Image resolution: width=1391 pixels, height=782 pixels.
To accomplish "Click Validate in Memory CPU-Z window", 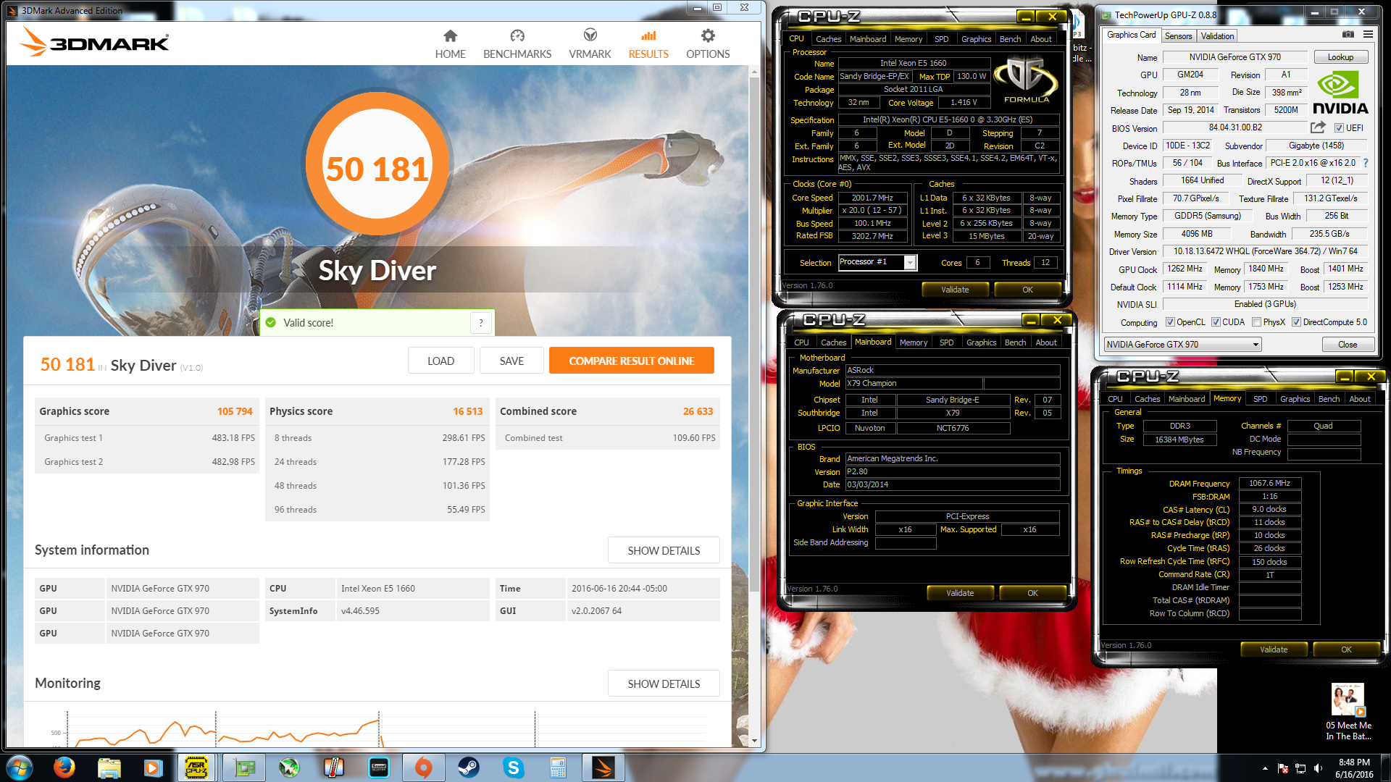I will [1274, 649].
